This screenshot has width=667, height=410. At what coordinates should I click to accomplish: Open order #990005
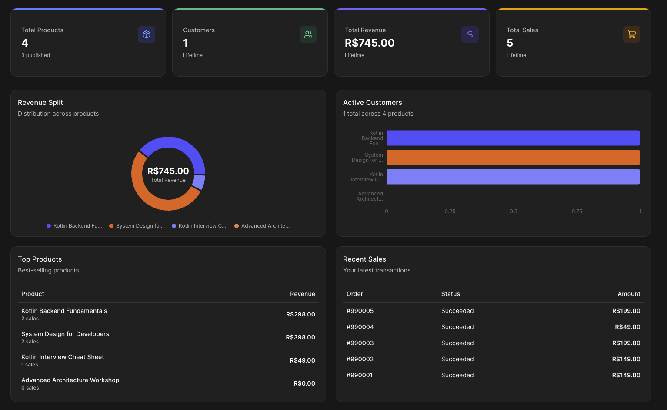pyautogui.click(x=360, y=311)
